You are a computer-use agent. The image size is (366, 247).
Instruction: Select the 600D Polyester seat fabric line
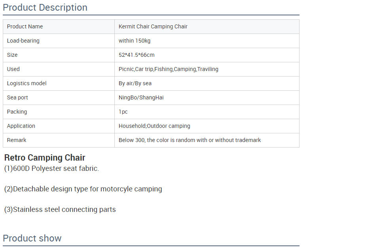(x=51, y=168)
